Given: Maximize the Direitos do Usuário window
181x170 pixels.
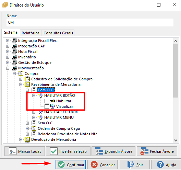Looking at the screenshot, I should [159, 5].
